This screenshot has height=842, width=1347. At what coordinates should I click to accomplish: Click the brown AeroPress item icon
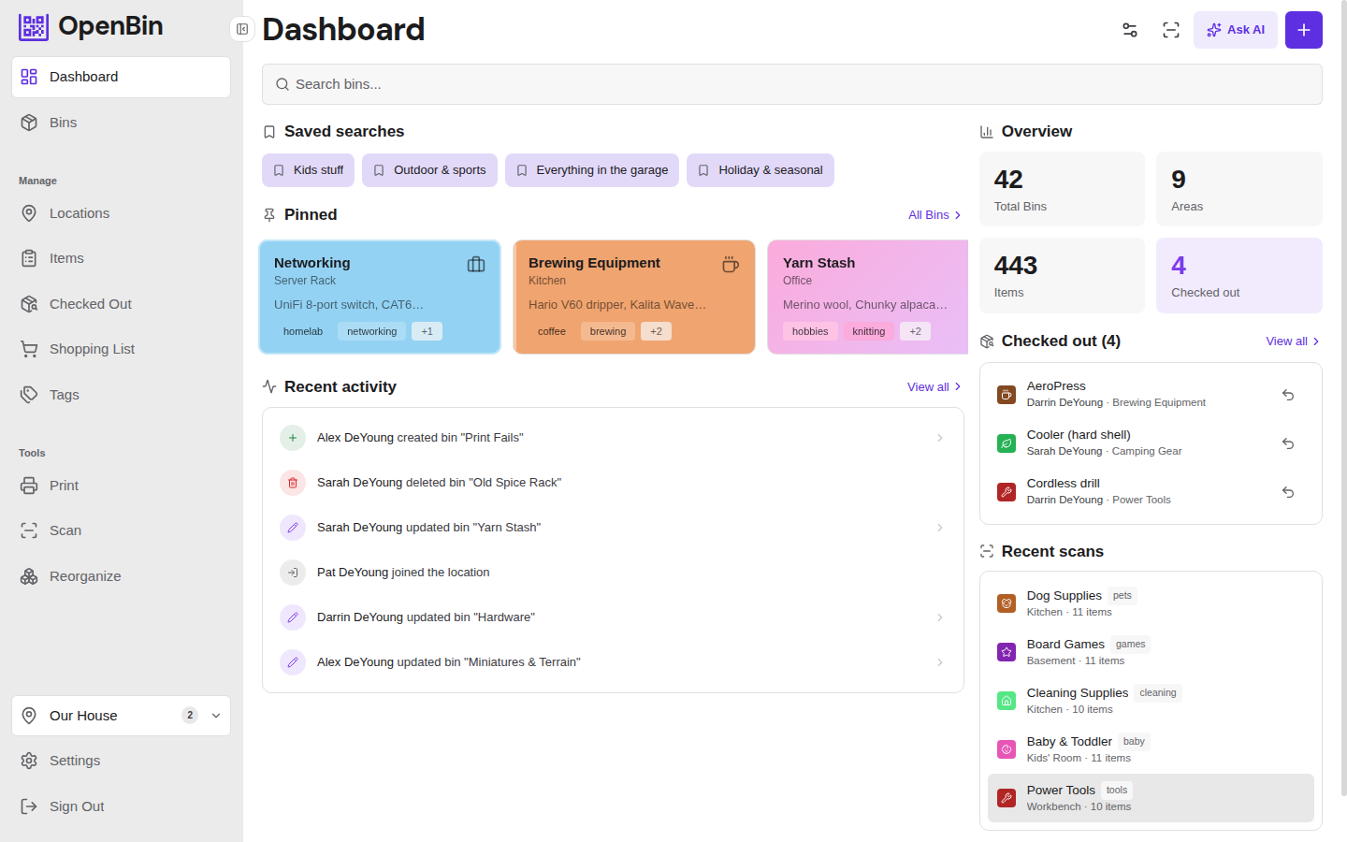[x=1007, y=395]
